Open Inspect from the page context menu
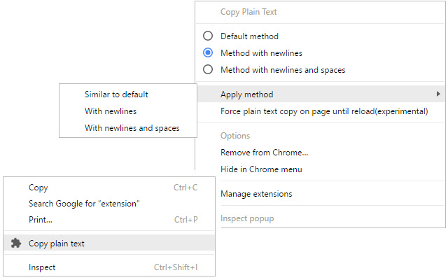The height and width of the screenshot is (280, 448). [42, 267]
